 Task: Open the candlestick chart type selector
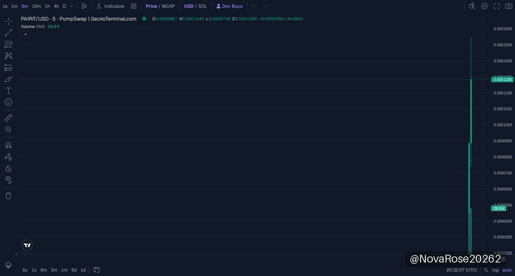[x=84, y=6]
